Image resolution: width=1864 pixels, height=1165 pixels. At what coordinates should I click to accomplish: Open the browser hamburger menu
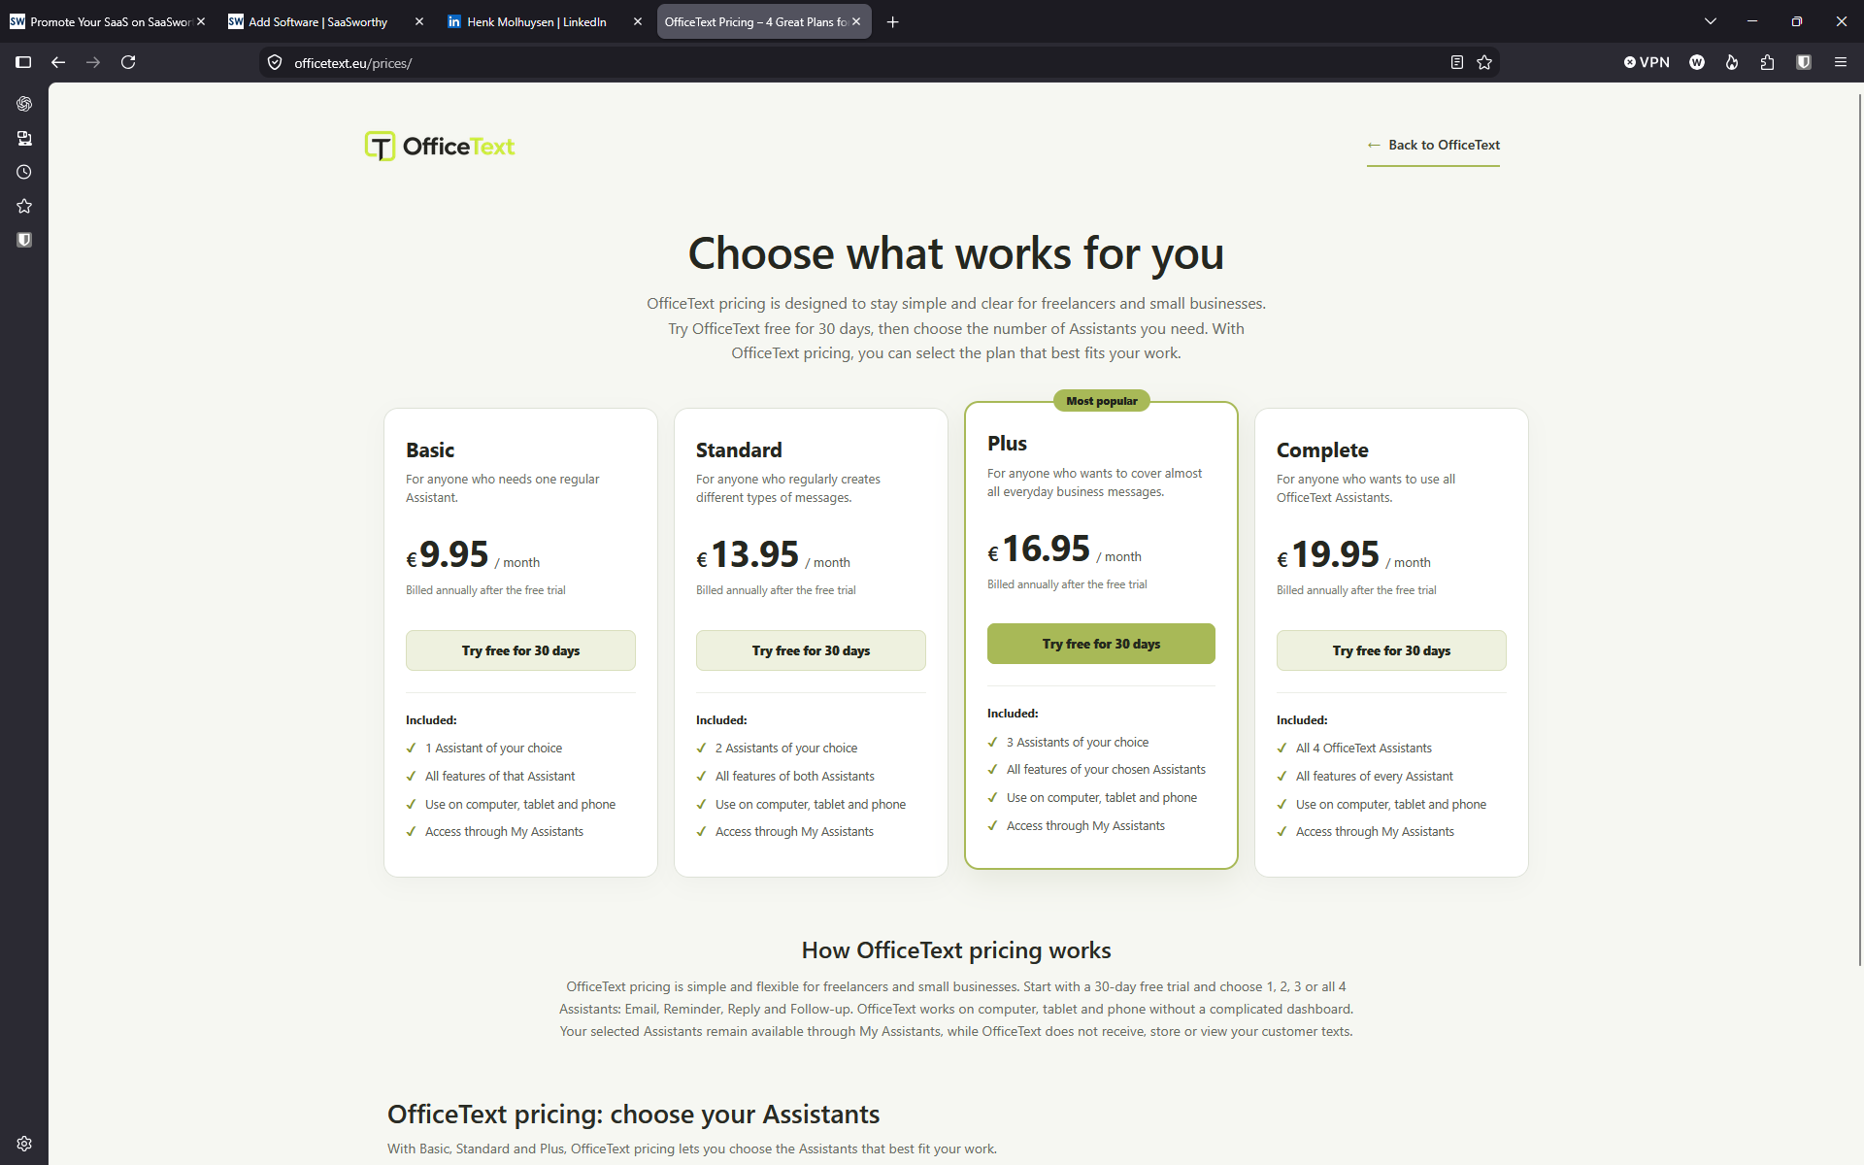point(1840,62)
